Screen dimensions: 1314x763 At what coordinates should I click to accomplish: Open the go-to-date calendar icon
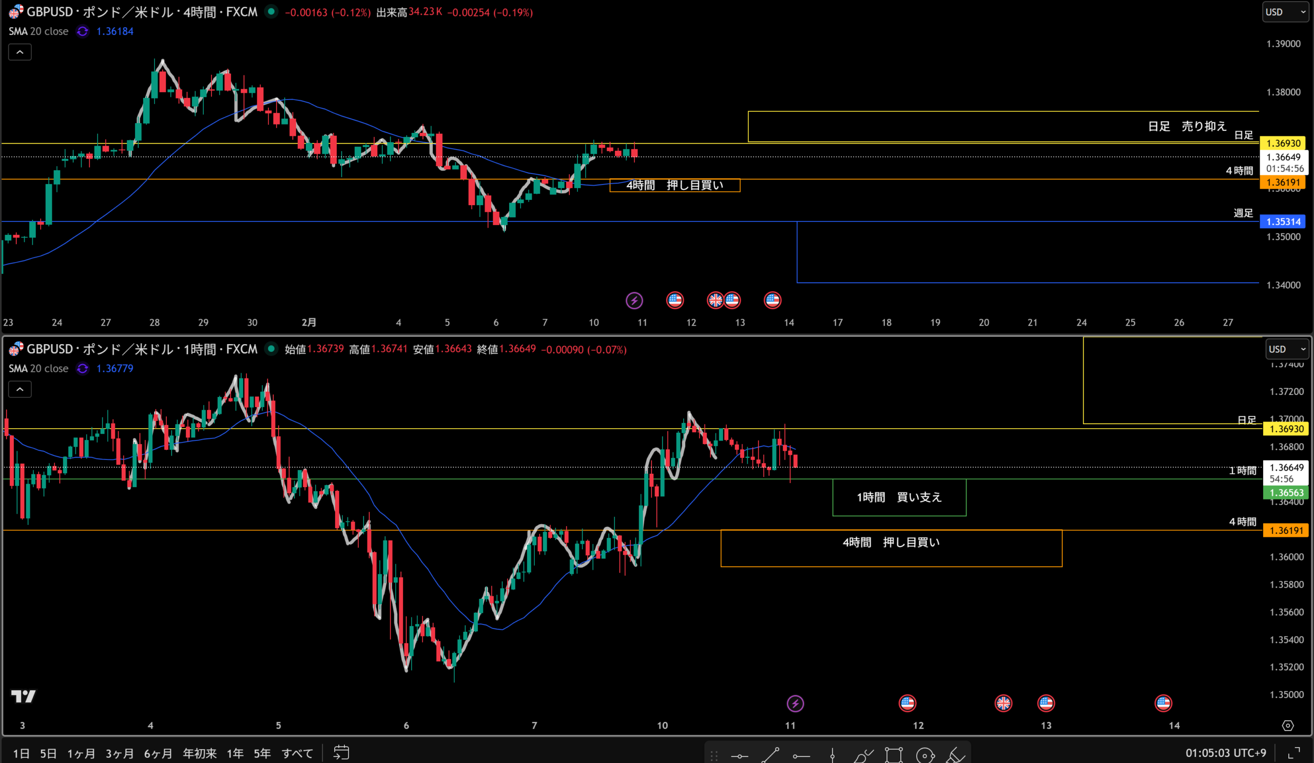coord(341,753)
